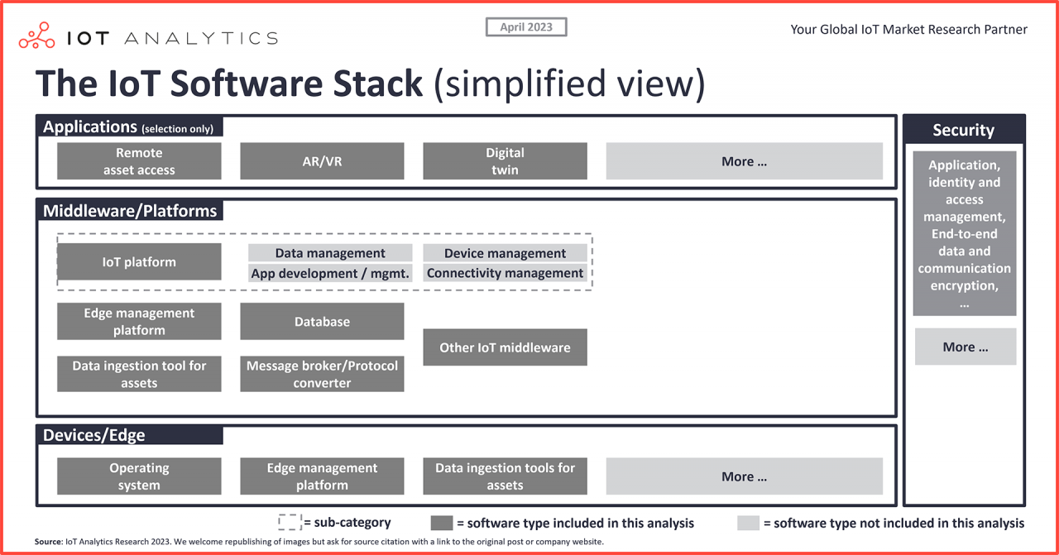Image resolution: width=1059 pixels, height=555 pixels.
Task: Select the IoT platform sub-category
Action: pyautogui.click(x=138, y=261)
